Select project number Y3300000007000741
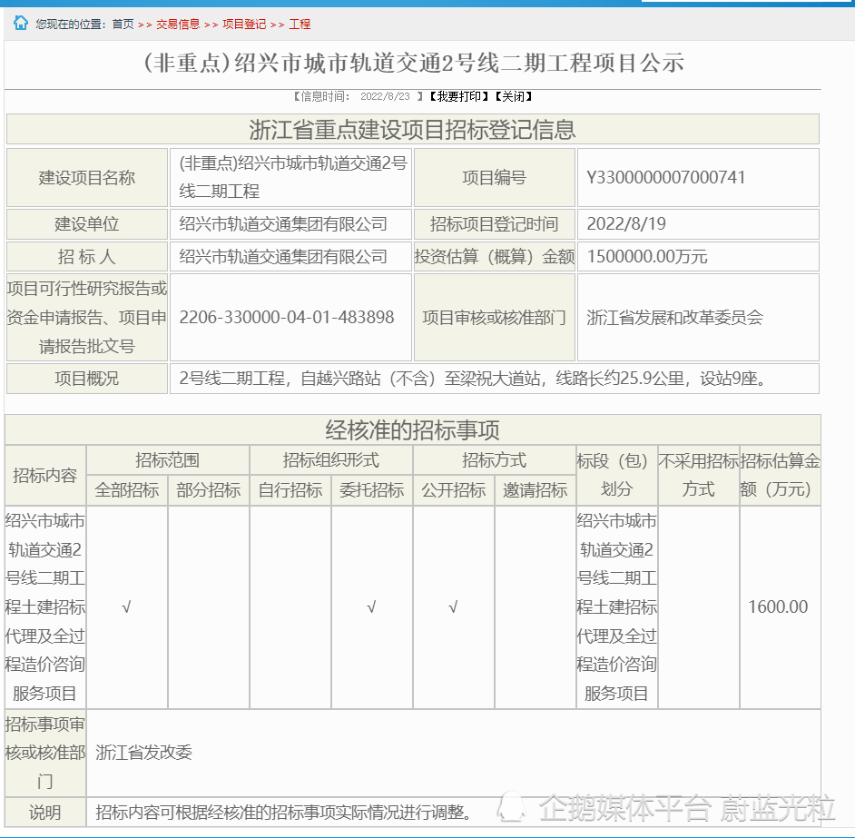This screenshot has width=855, height=838. (x=666, y=177)
